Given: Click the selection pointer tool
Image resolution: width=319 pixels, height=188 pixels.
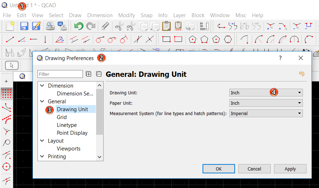Looking at the screenshot, I should [12, 65].
